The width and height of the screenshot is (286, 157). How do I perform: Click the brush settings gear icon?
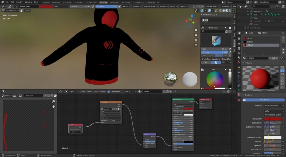(230, 28)
